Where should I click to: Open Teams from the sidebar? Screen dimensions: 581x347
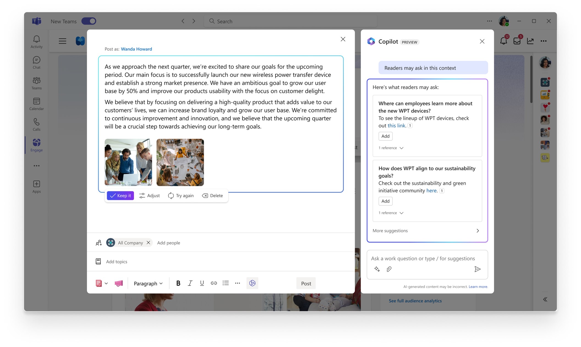tap(36, 83)
